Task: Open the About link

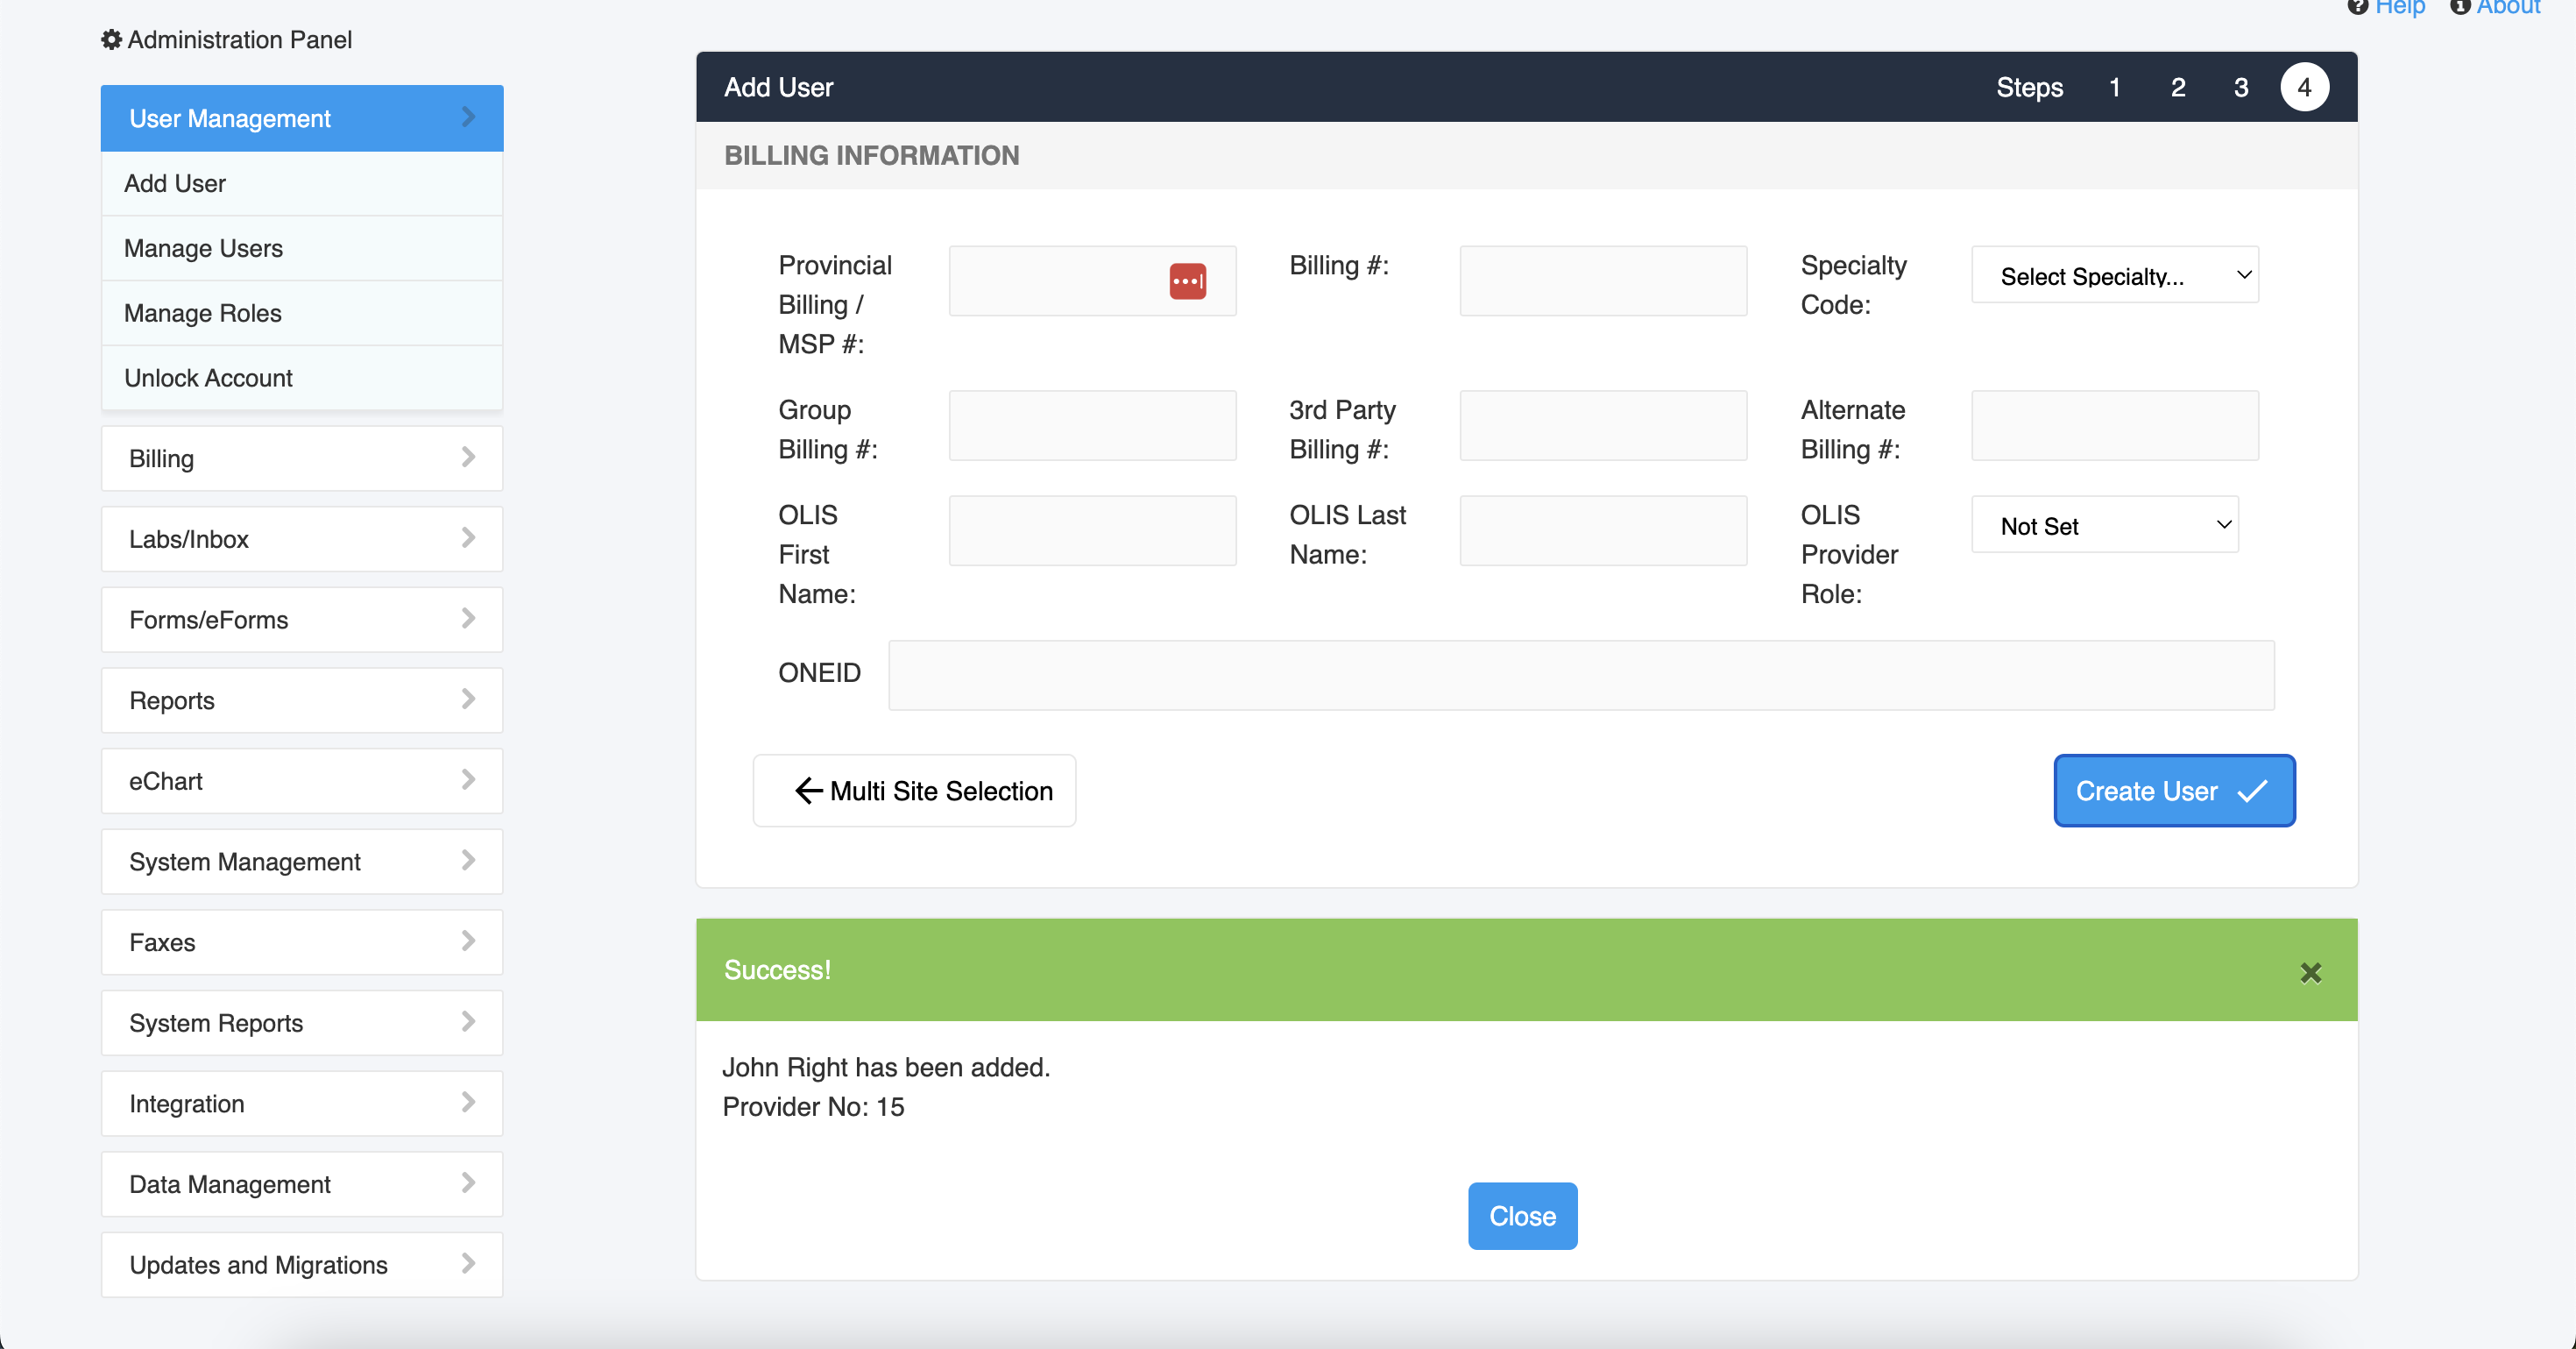Action: point(2508,7)
